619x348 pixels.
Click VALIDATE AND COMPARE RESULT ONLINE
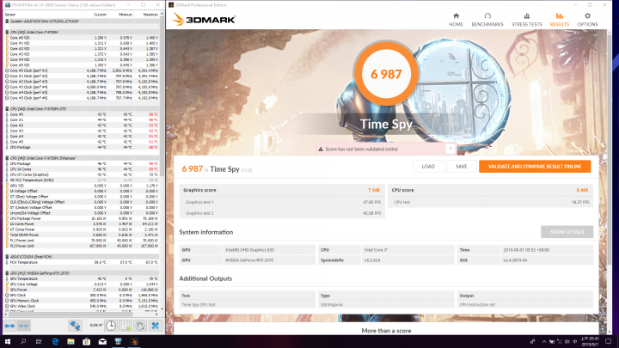(x=535, y=167)
